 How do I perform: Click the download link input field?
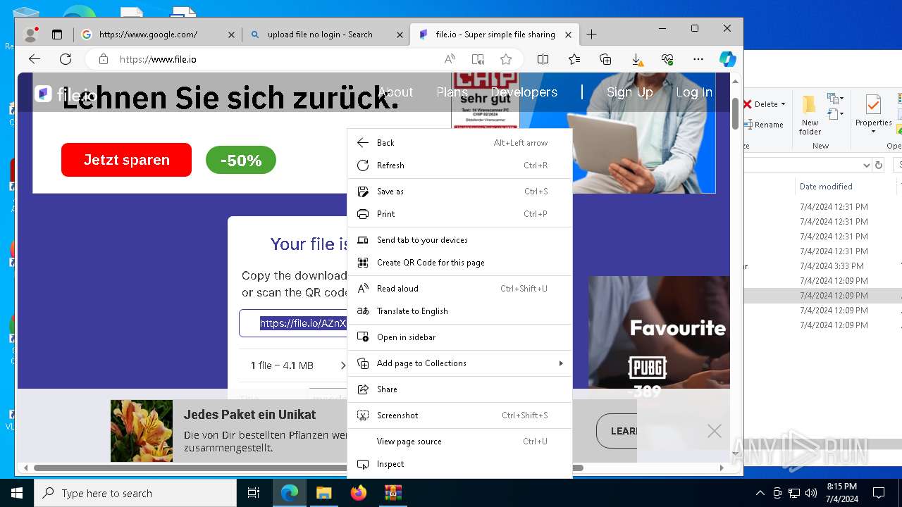(x=293, y=323)
